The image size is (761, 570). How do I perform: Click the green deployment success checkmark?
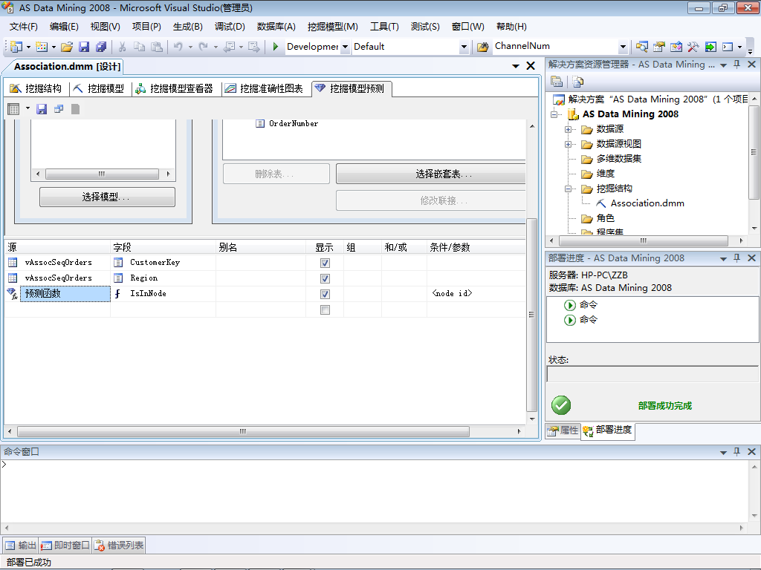click(561, 405)
